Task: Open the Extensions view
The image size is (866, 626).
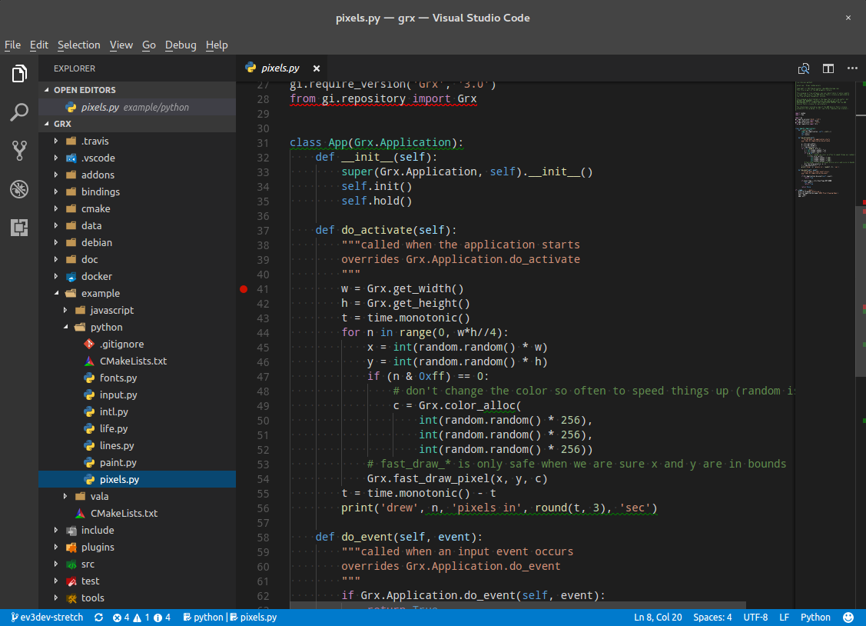Action: tap(18, 227)
